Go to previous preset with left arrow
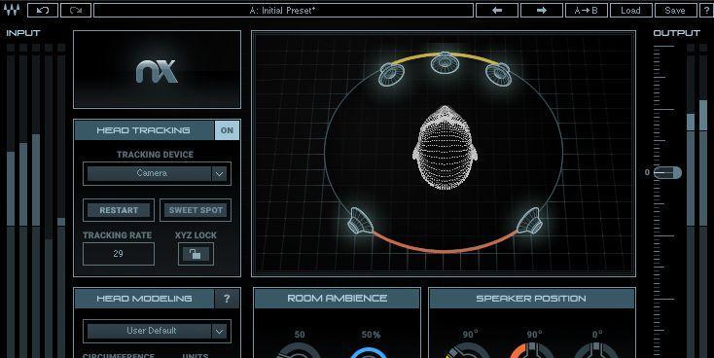 click(497, 10)
